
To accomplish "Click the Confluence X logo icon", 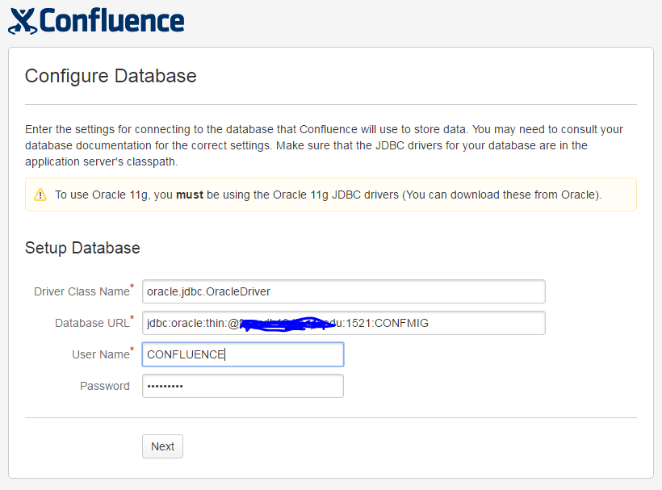I will tap(21, 21).
